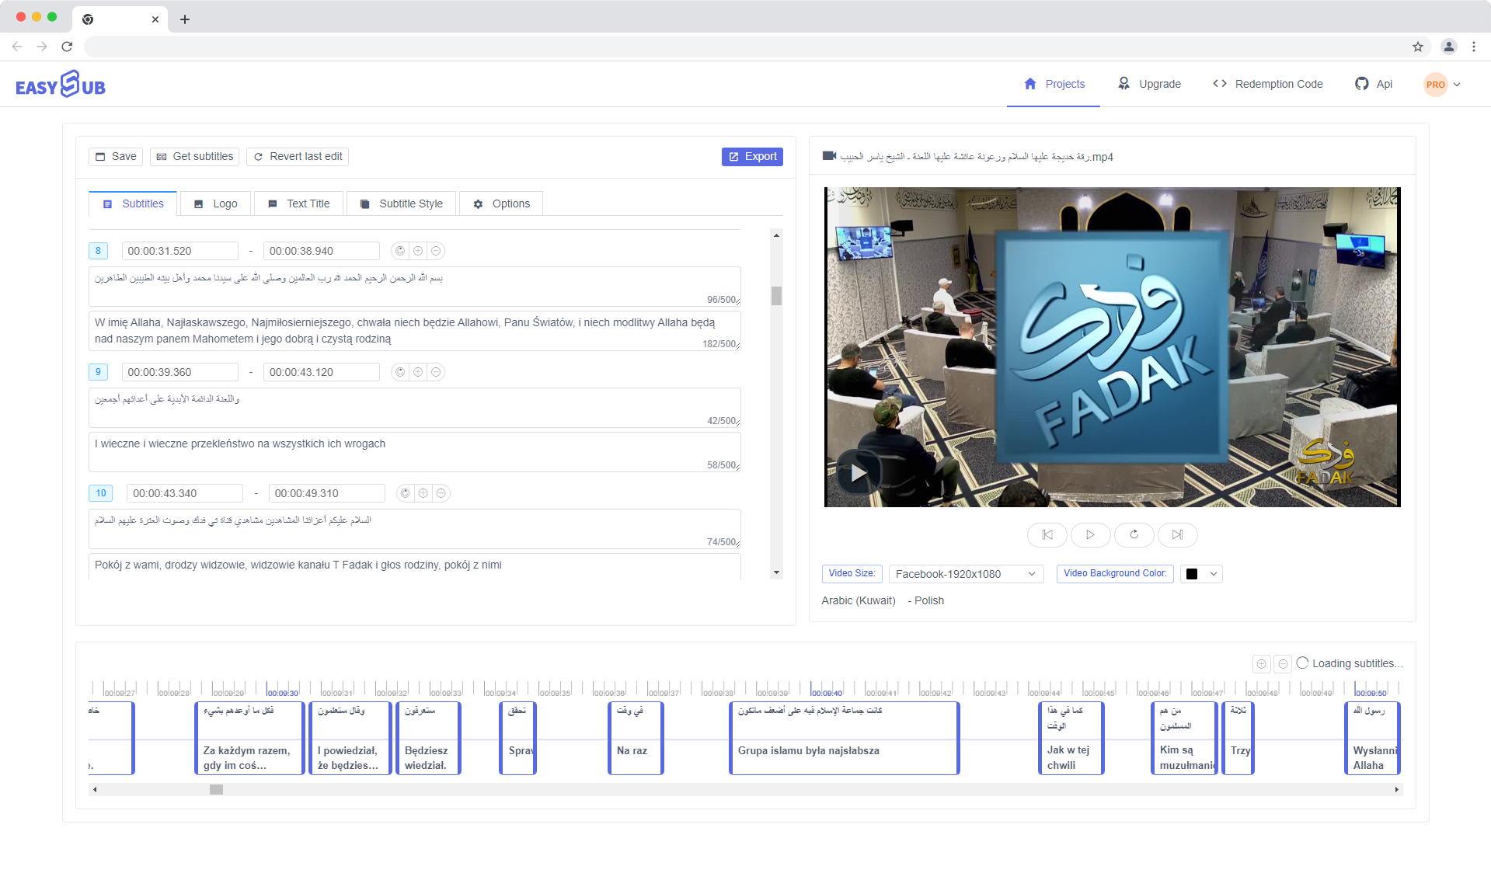Viewport: 1491px width, 880px height.
Task: Click the Export button
Action: (x=752, y=157)
